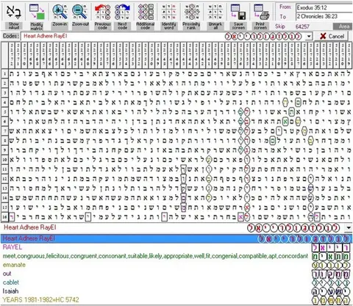Click the Hebrew letters beside the RAYEL entry
This screenshot has width=353, height=306.
(x=331, y=248)
